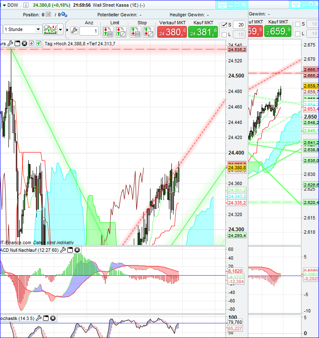The image size is (319, 338).
Task: Click the red Verkauf MKT 24.380,0 button
Action: click(x=172, y=32)
